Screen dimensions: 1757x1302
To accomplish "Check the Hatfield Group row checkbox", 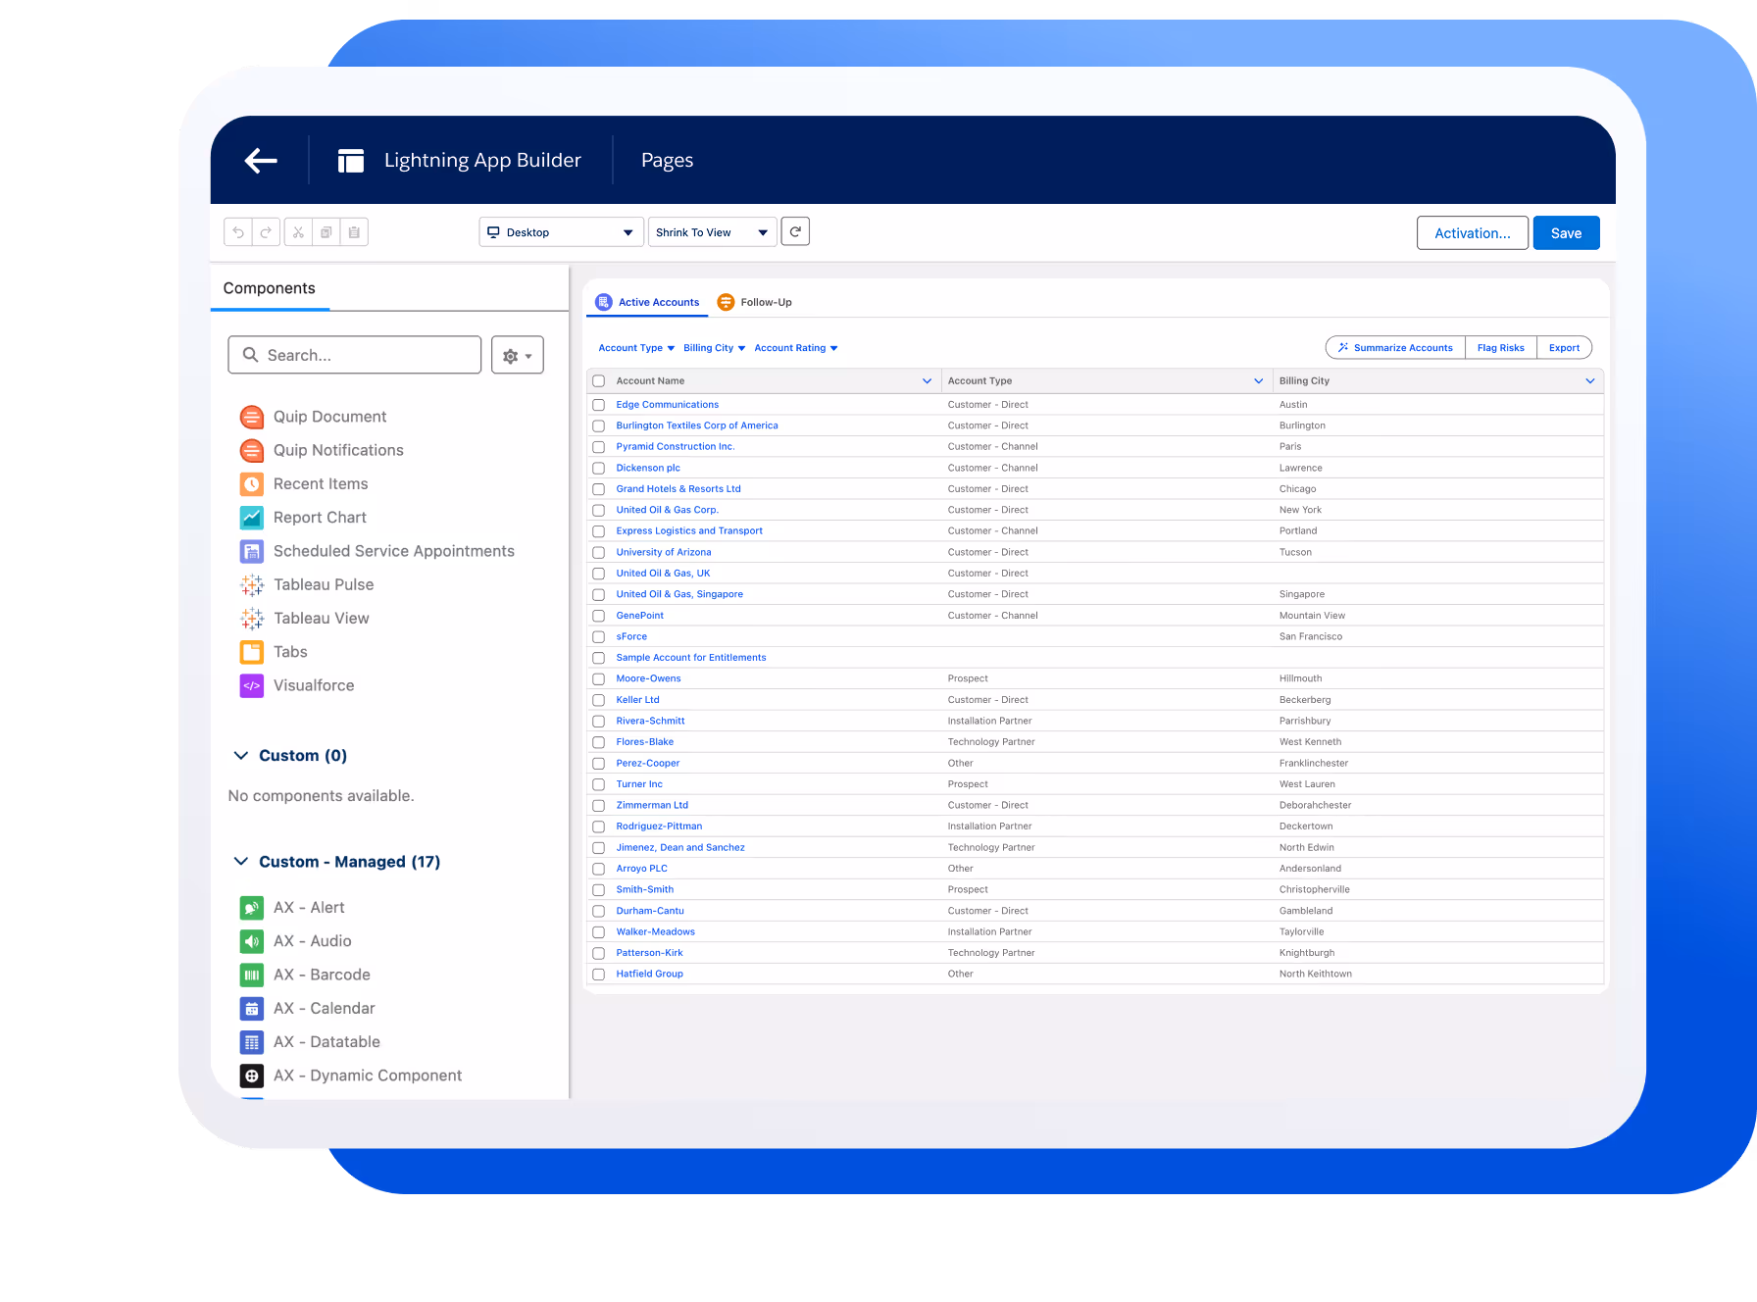I will 598,975.
